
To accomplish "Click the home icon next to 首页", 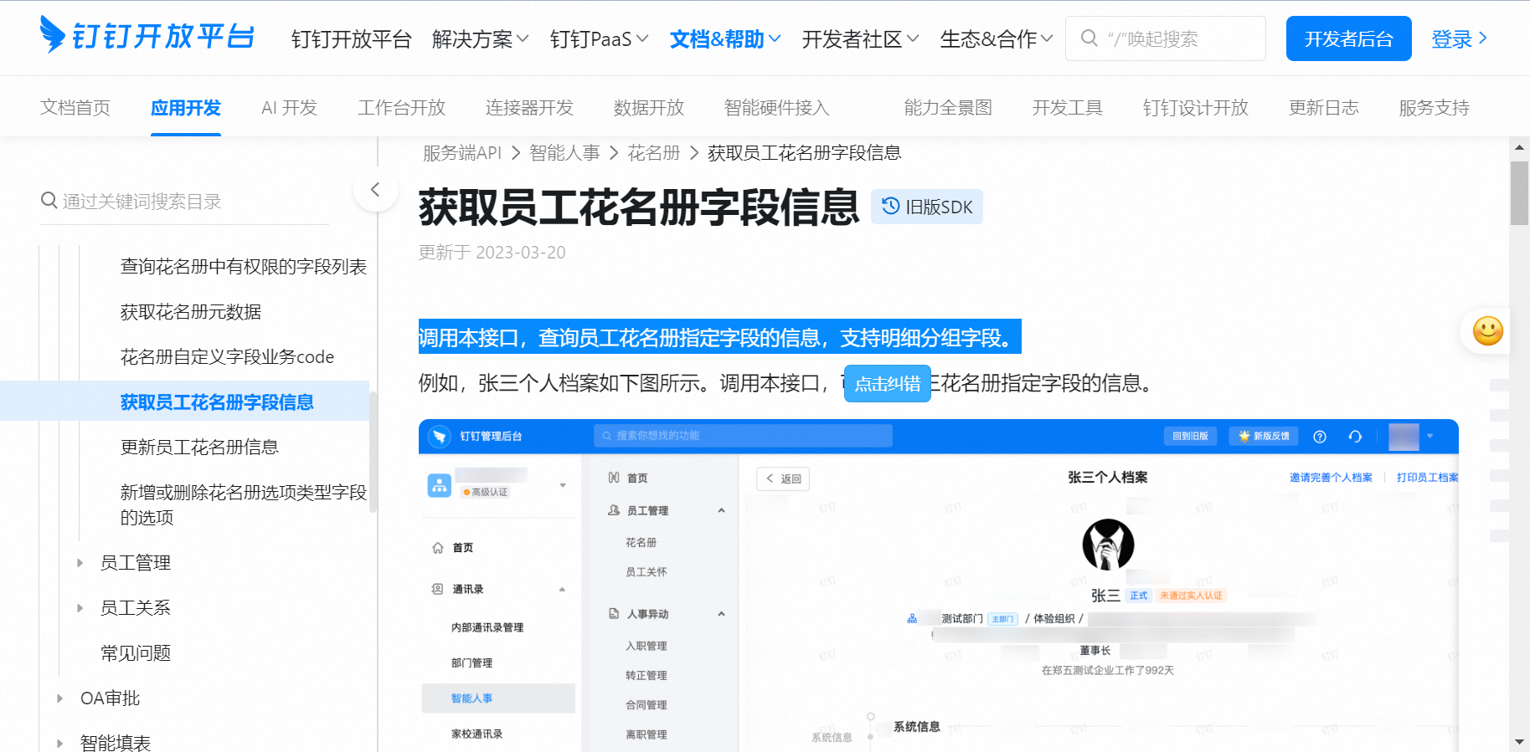I will [x=437, y=548].
